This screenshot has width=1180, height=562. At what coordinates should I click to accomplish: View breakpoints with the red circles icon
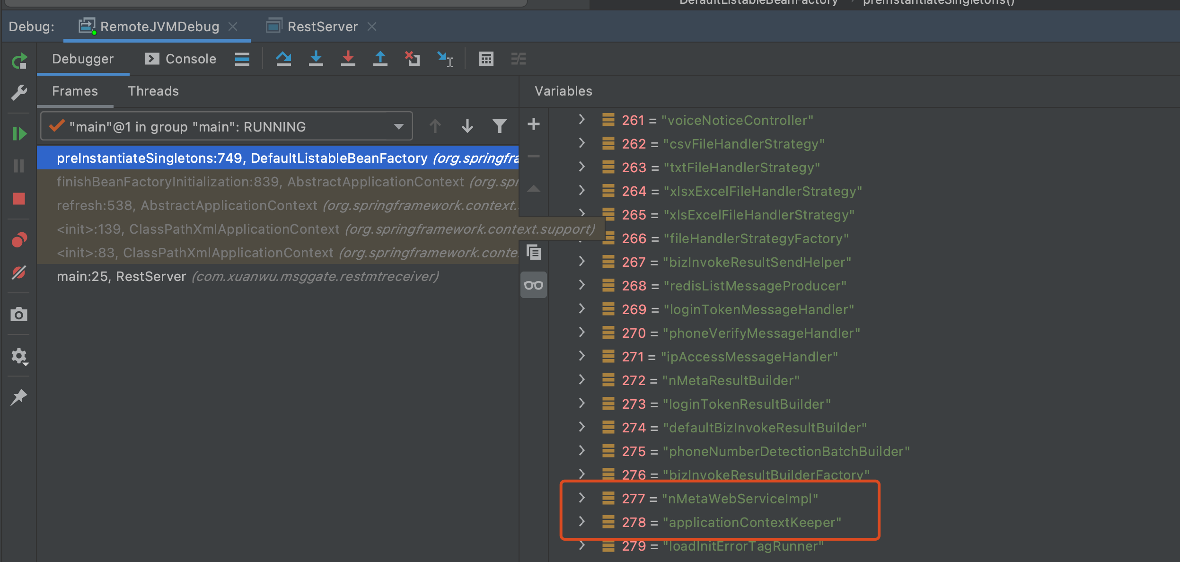(19, 240)
